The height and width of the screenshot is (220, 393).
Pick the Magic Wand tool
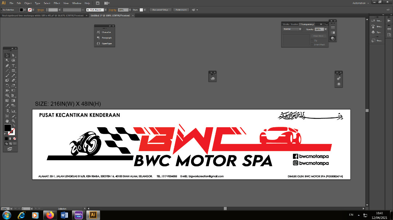pos(7,61)
